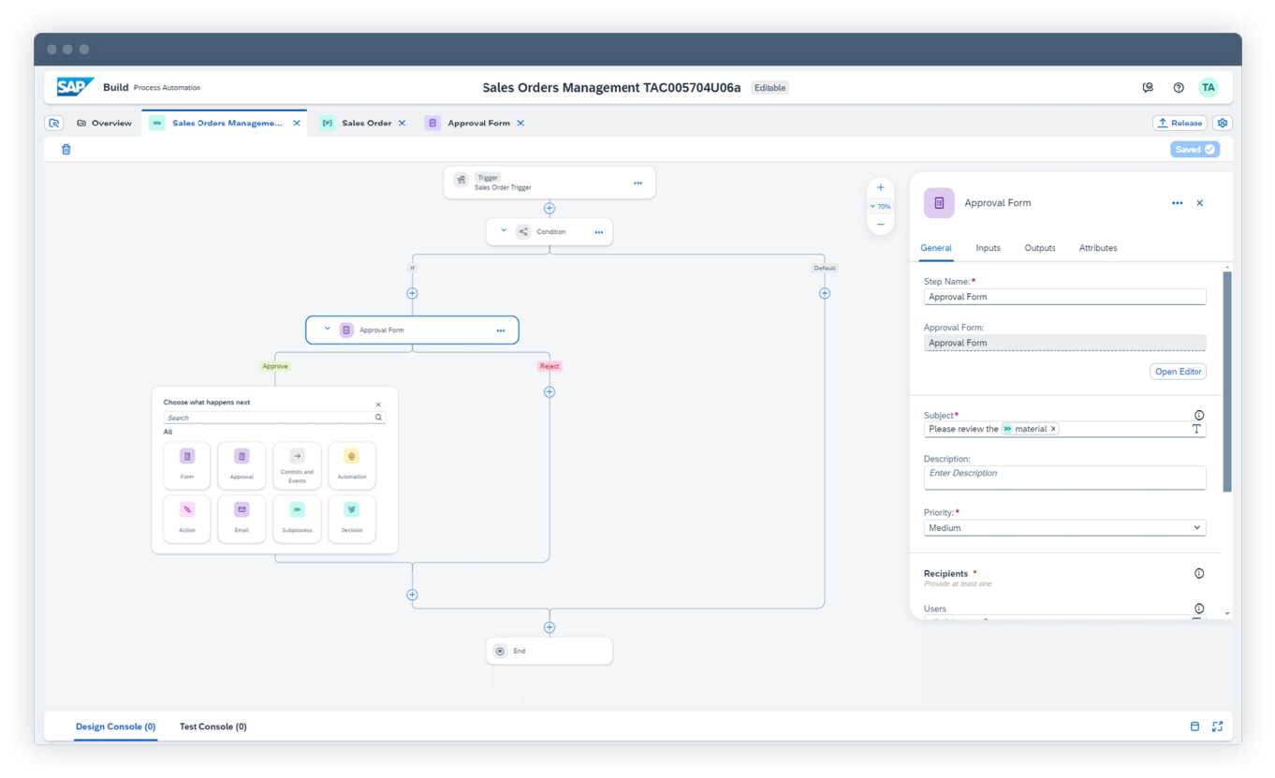Pick the Decision step tile
This screenshot has width=1275, height=778.
[352, 519]
